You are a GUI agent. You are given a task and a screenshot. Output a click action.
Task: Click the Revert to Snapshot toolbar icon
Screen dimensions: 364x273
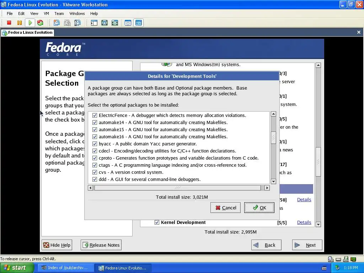click(x=67, y=23)
